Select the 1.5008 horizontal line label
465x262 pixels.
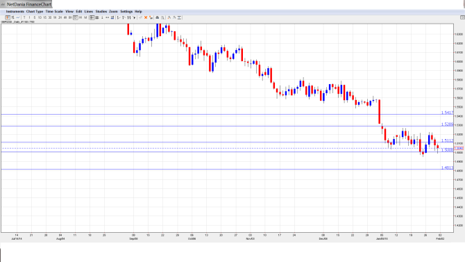(x=447, y=150)
